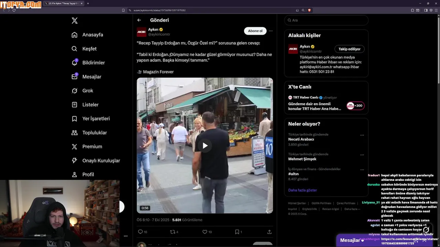
Task: Focus the Ara search field
Action: (x=326, y=20)
